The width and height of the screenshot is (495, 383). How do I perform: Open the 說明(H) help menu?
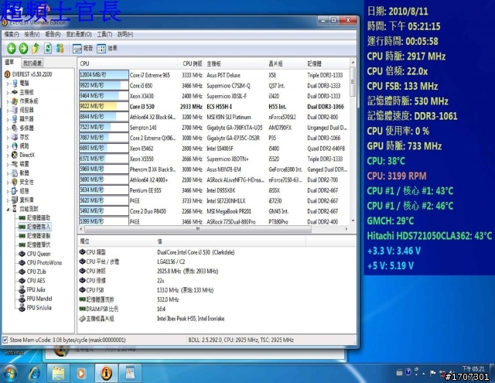click(x=125, y=34)
